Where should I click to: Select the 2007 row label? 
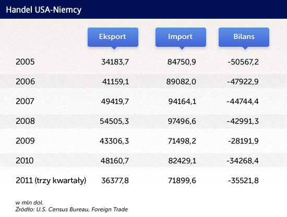(25, 101)
